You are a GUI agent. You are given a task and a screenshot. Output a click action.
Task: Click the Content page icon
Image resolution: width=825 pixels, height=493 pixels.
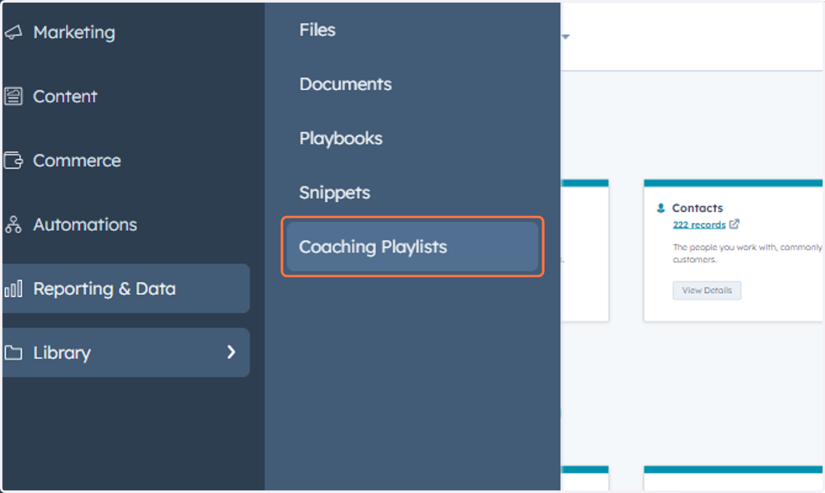(x=13, y=96)
